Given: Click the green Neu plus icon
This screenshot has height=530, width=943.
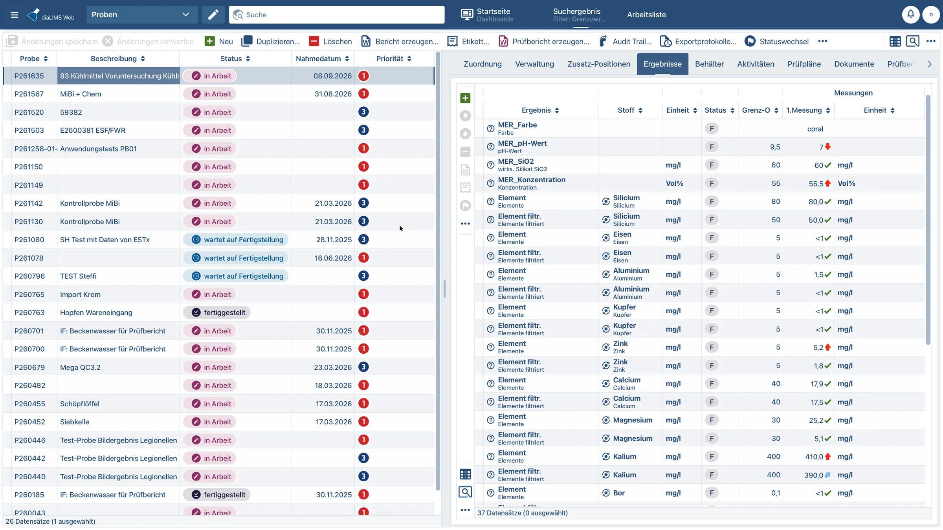Looking at the screenshot, I should (209, 41).
